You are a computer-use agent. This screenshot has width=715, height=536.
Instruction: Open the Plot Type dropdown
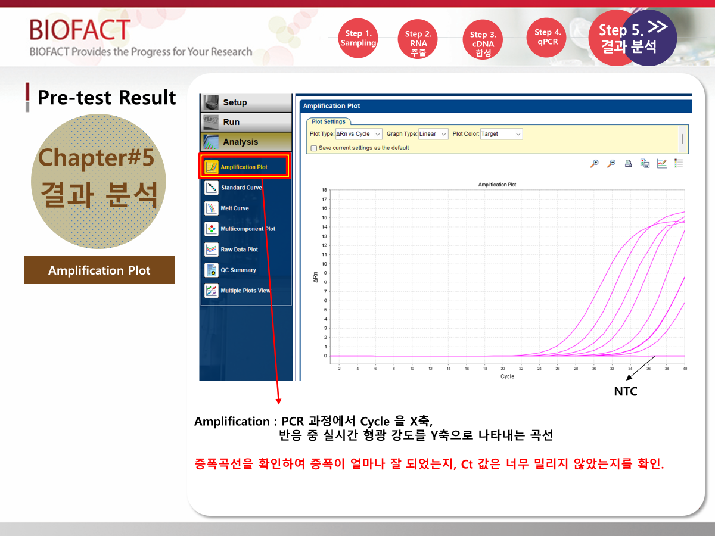click(358, 134)
